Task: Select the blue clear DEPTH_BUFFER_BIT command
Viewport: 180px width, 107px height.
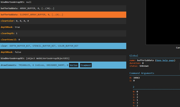Action: [x=39, y=46]
